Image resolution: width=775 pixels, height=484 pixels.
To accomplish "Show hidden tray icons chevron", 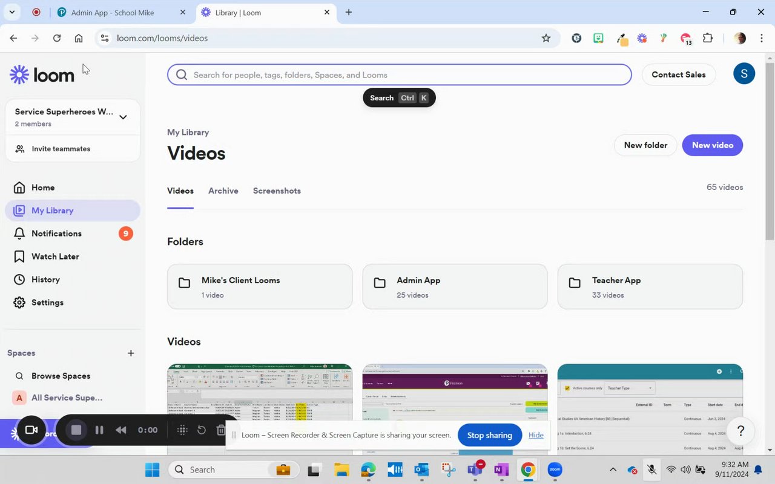I will 613,469.
